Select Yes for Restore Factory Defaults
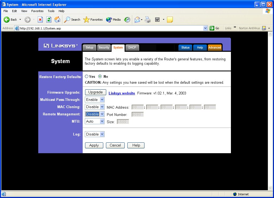The width and height of the screenshot is (274, 198). pyautogui.click(x=87, y=76)
